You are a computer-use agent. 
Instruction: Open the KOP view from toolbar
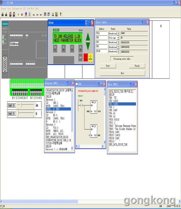[37, 15]
